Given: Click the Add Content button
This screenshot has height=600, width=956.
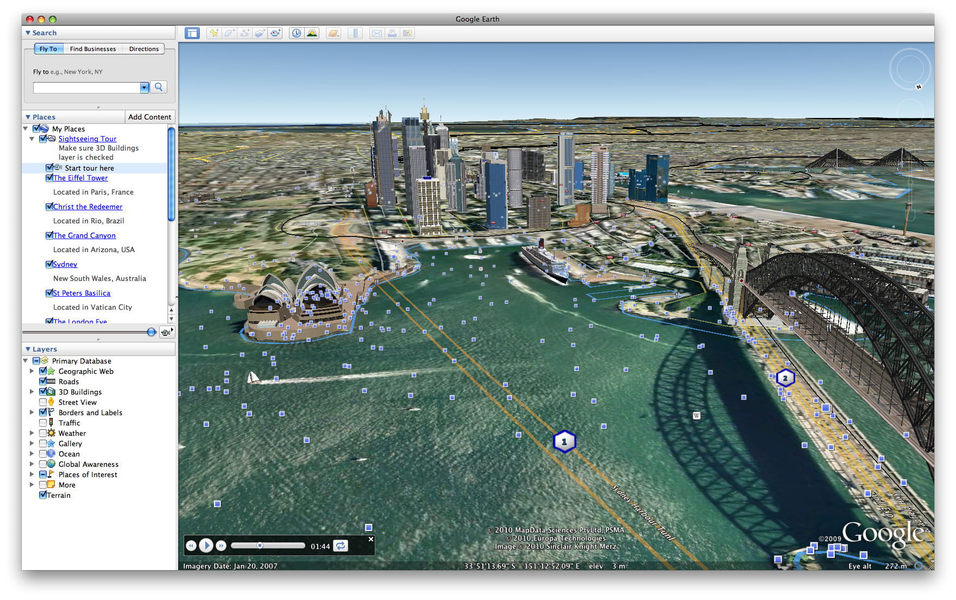Looking at the screenshot, I should point(150,117).
